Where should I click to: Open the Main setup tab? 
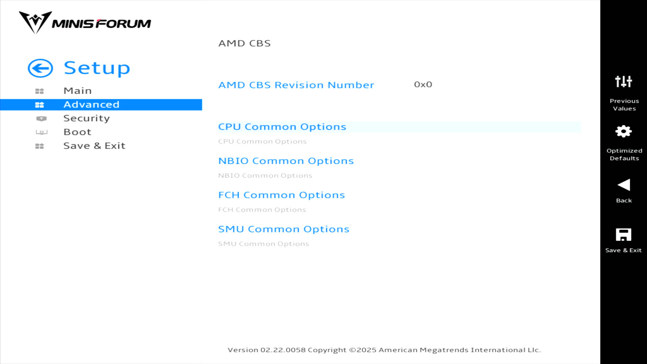[78, 91]
